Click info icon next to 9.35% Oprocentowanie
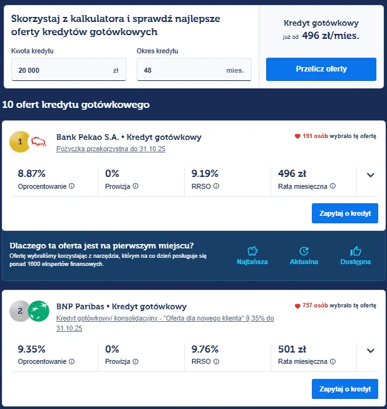Viewport: 387px width, 409px height. click(x=71, y=362)
